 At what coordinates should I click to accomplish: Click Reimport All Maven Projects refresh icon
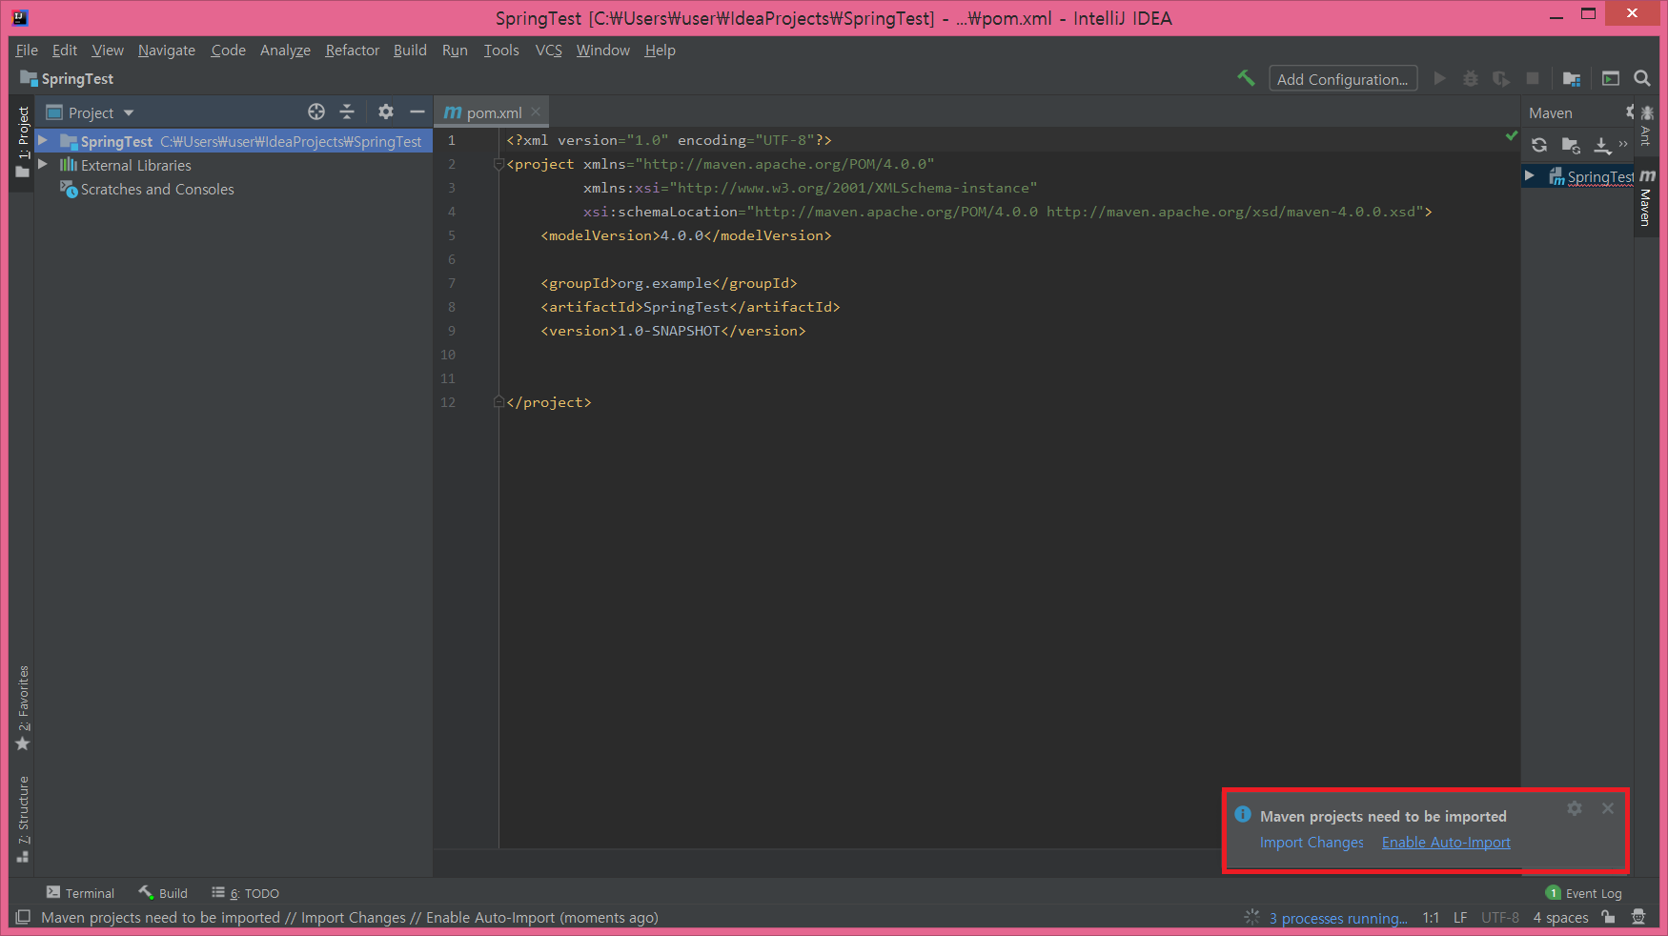tap(1539, 145)
